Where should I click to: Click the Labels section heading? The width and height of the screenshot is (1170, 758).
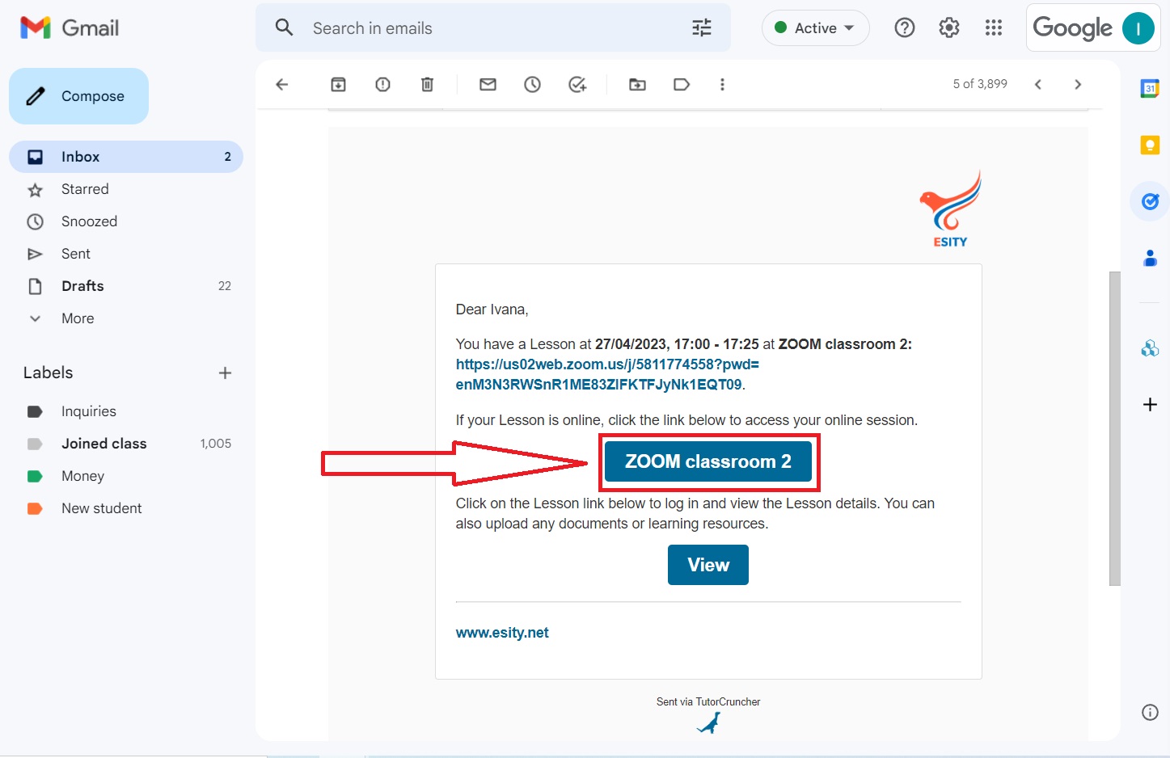pos(48,373)
